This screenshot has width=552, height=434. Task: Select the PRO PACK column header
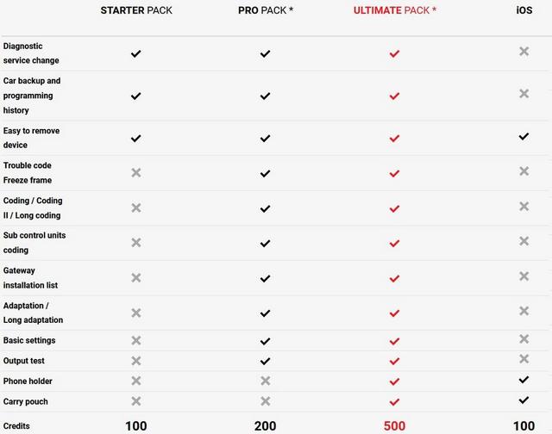tap(266, 10)
